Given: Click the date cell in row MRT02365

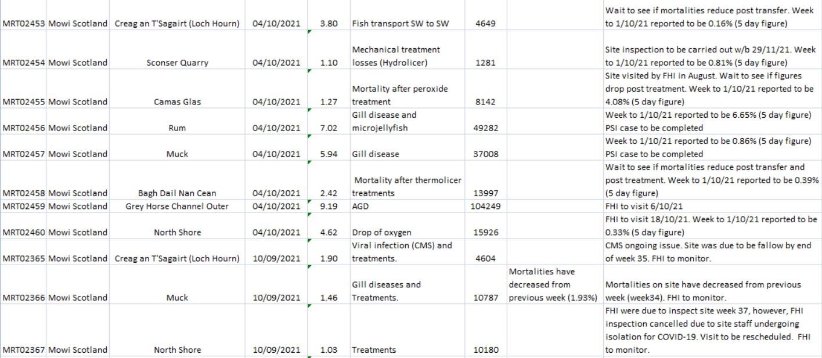Looking at the screenshot, I should click(x=276, y=258).
